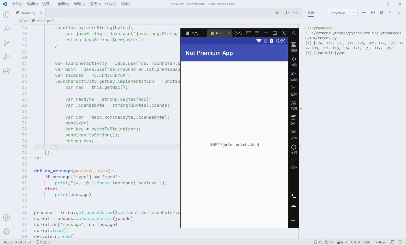This screenshot has height=245, width=406.
Task: Run the Python file with play button
Action: point(278,13)
